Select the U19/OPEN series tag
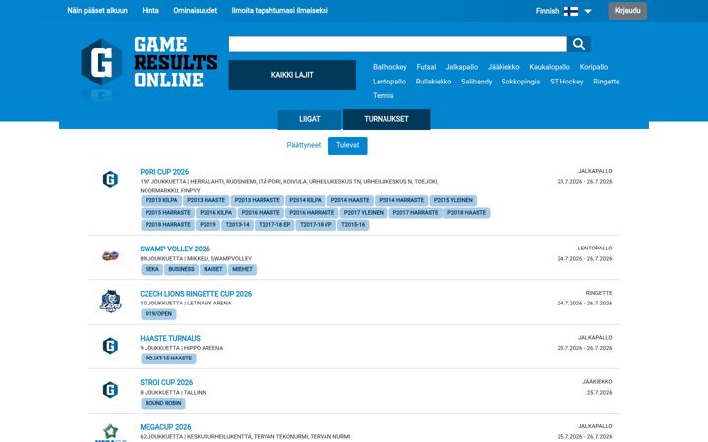The width and height of the screenshot is (708, 442). (158, 314)
